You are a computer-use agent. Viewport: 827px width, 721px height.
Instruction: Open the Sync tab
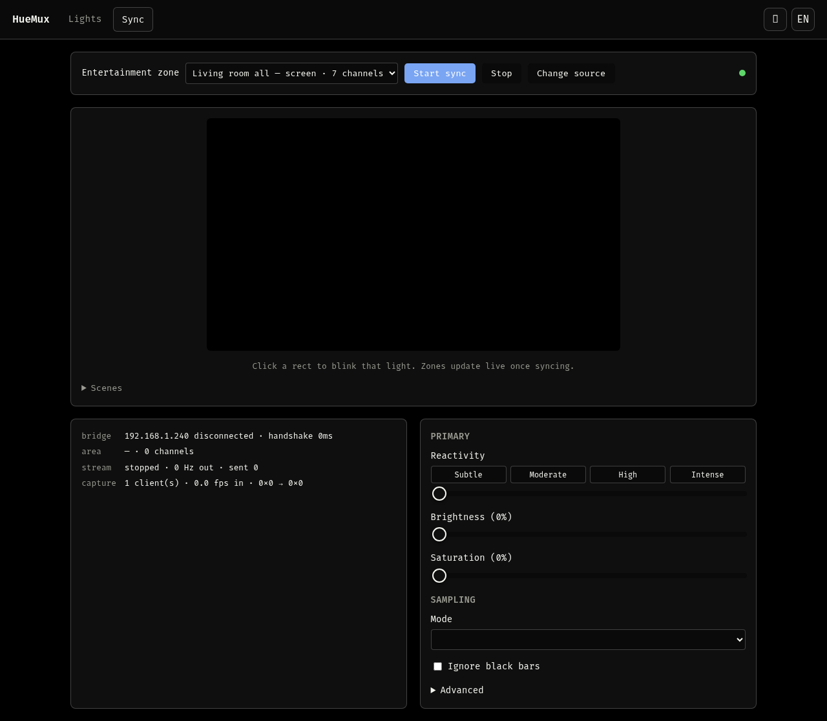133,19
